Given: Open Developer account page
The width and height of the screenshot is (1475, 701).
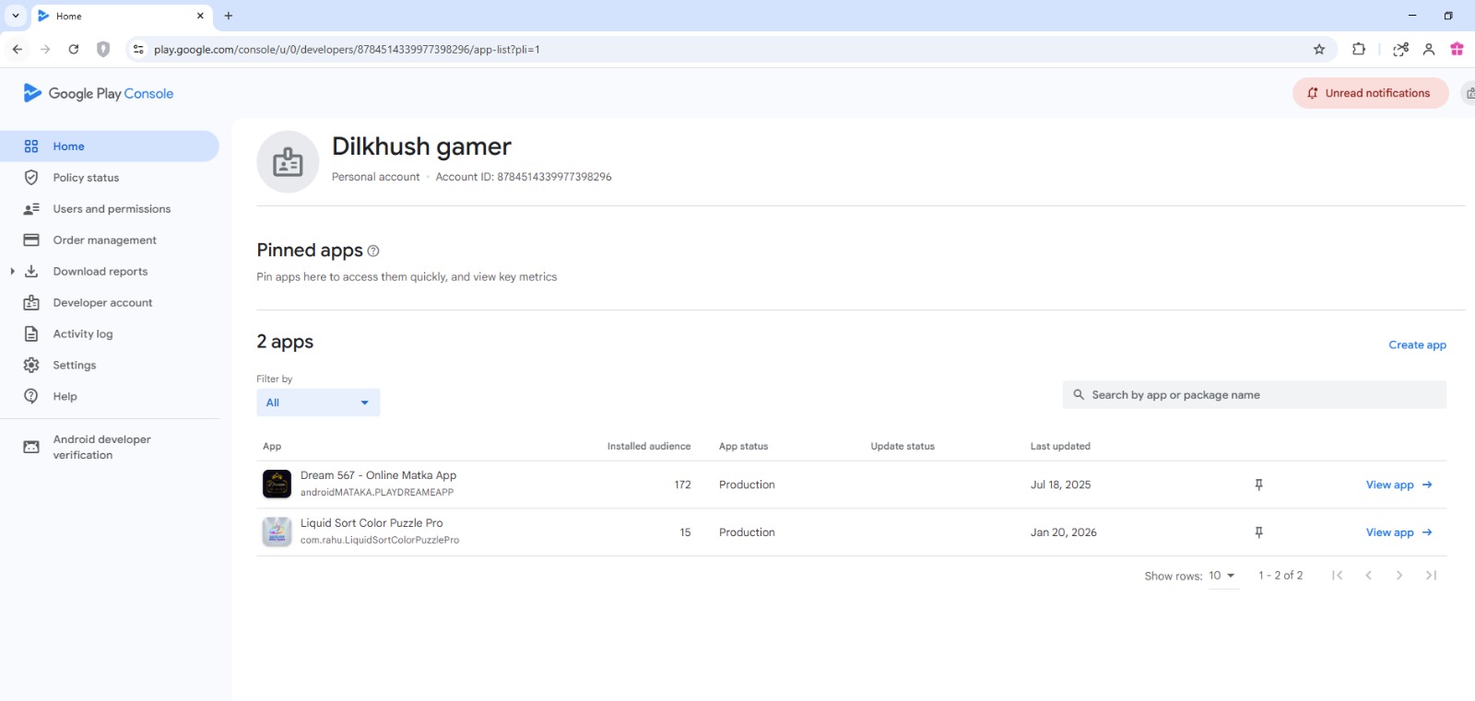Looking at the screenshot, I should click(102, 303).
